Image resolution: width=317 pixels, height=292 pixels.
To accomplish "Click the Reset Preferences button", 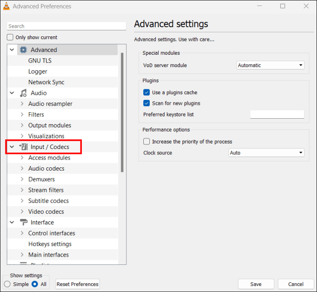I will pyautogui.click(x=78, y=284).
